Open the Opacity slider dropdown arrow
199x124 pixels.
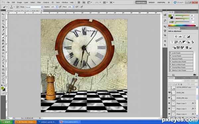point(56,7)
